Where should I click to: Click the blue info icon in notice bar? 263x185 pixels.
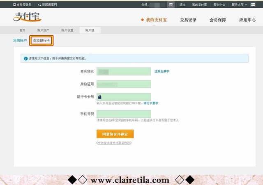tap(25, 58)
